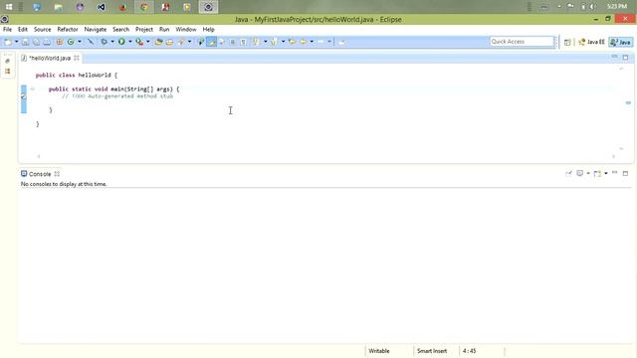Open the External Tools dropdown arrow
This screenshot has height=358, width=637.
pos(148,42)
